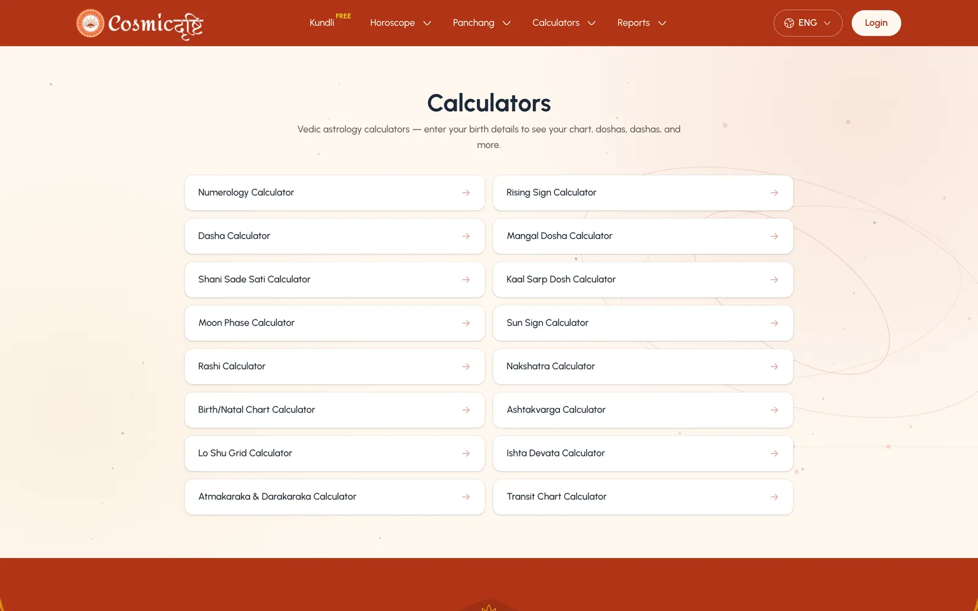Screen dimensions: 978x611
Task: Open Birth/Natal Chart Calculator
Action: [334, 410]
